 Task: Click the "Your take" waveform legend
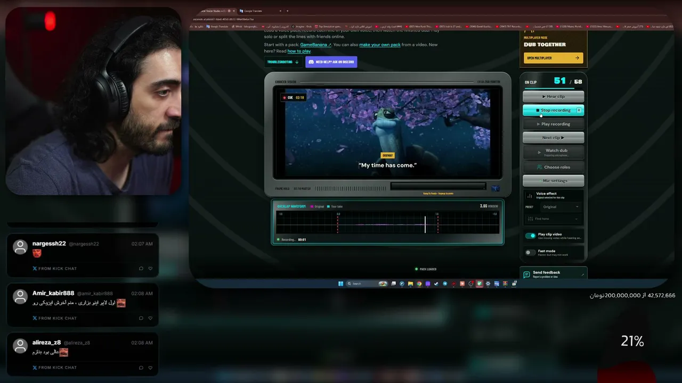pos(335,206)
